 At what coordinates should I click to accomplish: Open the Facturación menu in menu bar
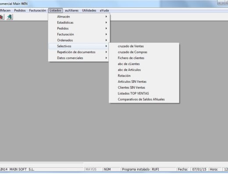37,11
